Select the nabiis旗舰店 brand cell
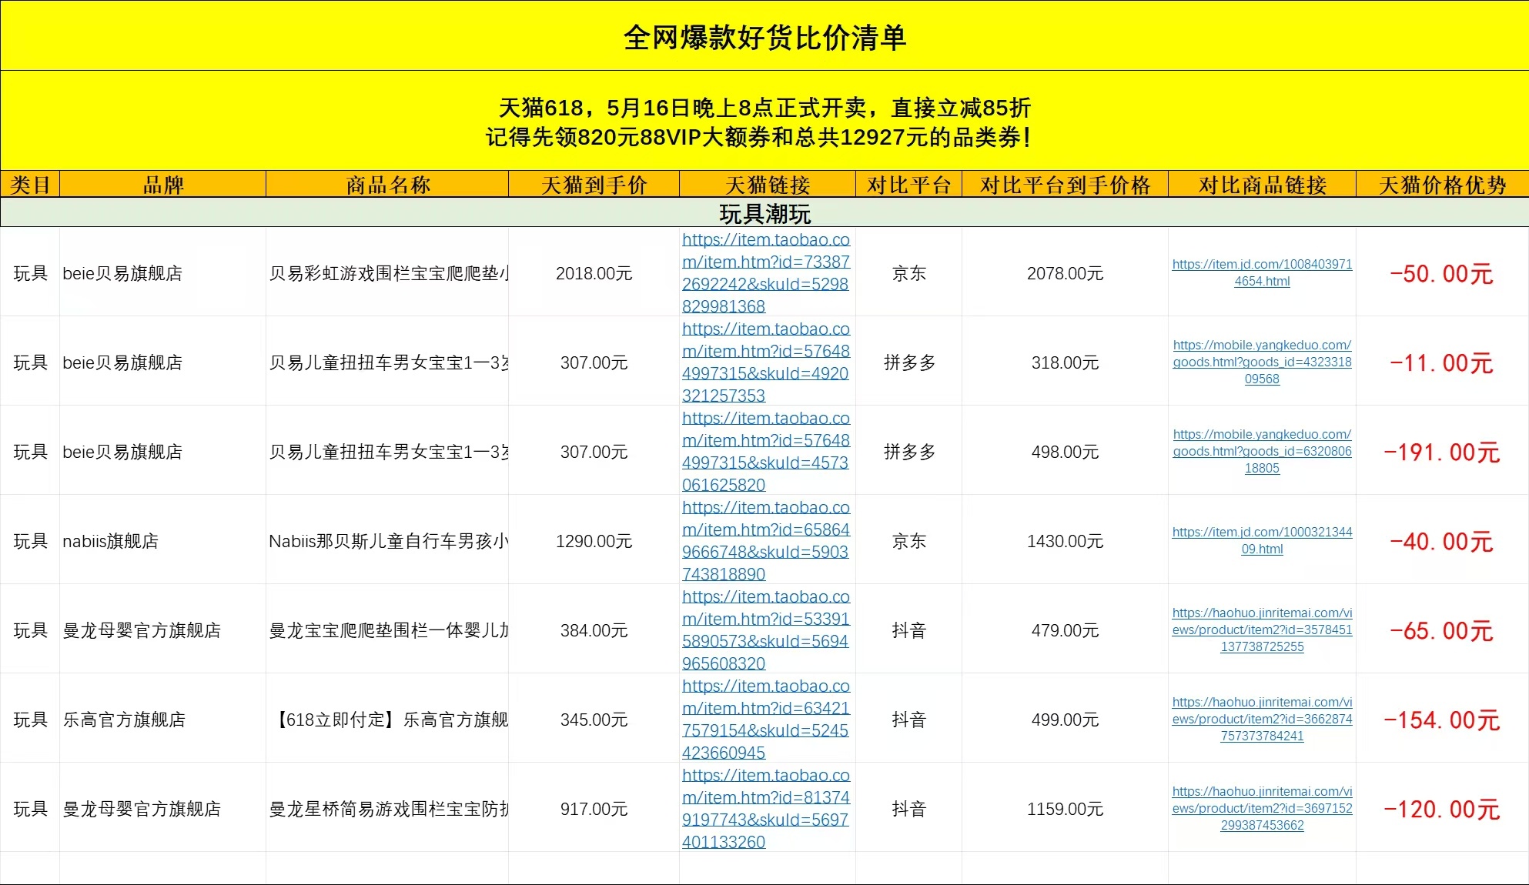1529x885 pixels. pyautogui.click(x=163, y=541)
